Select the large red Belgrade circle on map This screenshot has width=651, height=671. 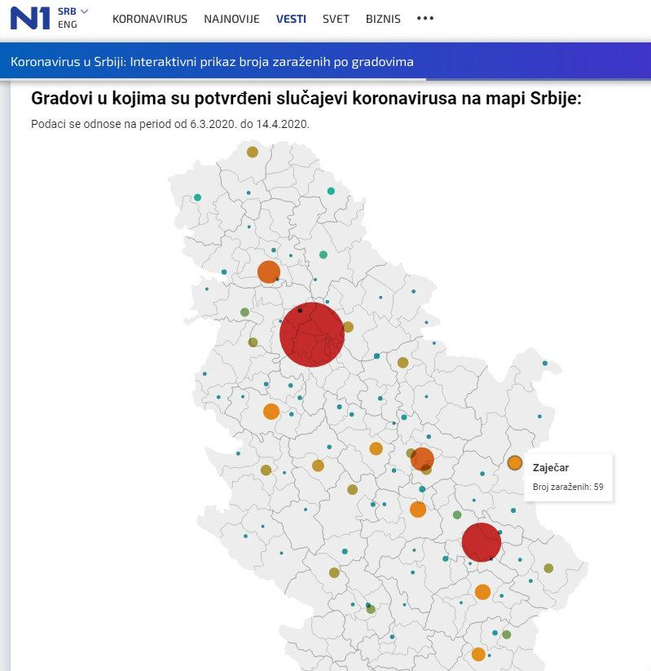coord(312,334)
